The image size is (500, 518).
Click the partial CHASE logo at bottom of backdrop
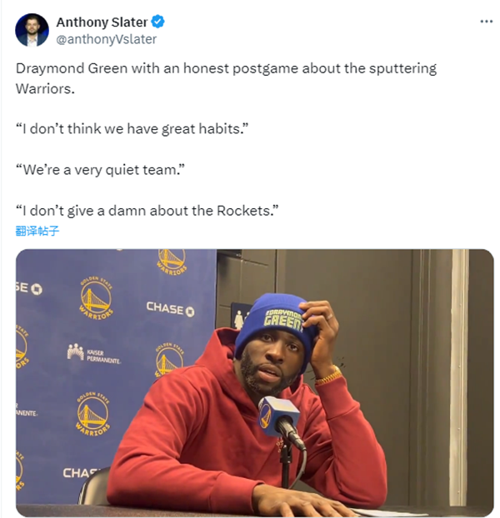pos(81,473)
